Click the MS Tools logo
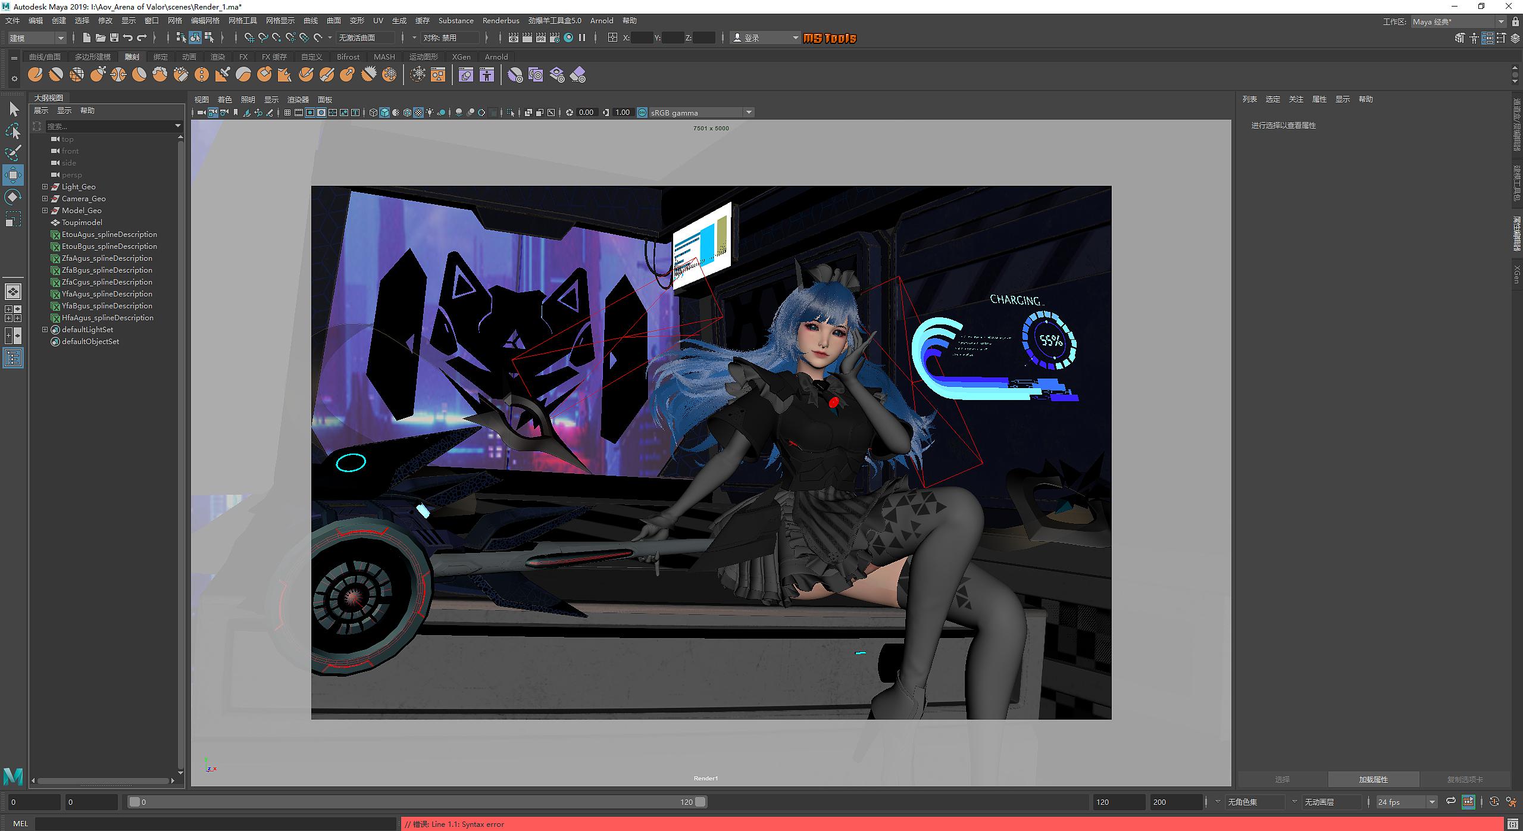Image resolution: width=1523 pixels, height=831 pixels. 830,38
